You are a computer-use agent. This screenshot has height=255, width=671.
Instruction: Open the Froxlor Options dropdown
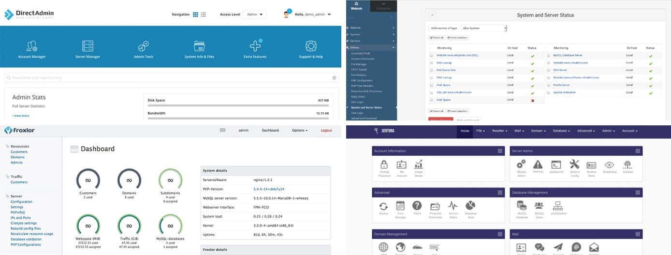(x=300, y=130)
